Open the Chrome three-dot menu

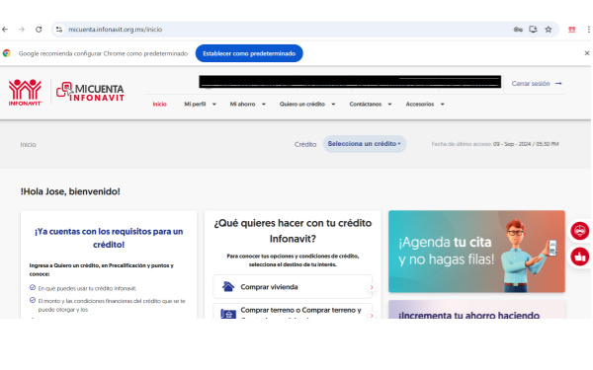[588, 30]
